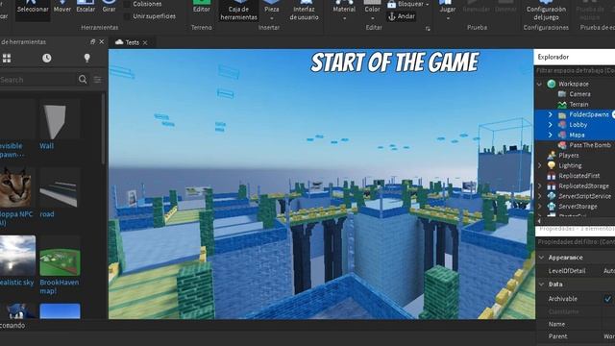The height and width of the screenshot is (346, 615).
Task: Click the LevelOfDetail property row
Action: [x=575, y=271]
